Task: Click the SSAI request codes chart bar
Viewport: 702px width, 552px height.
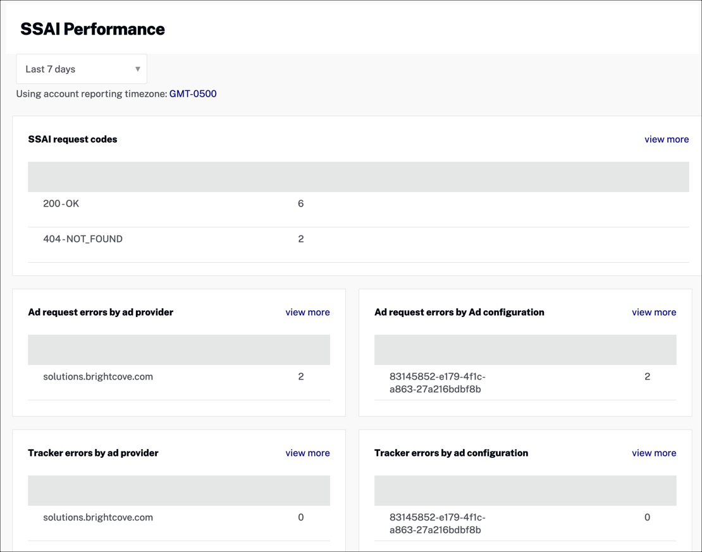Action: point(358,177)
